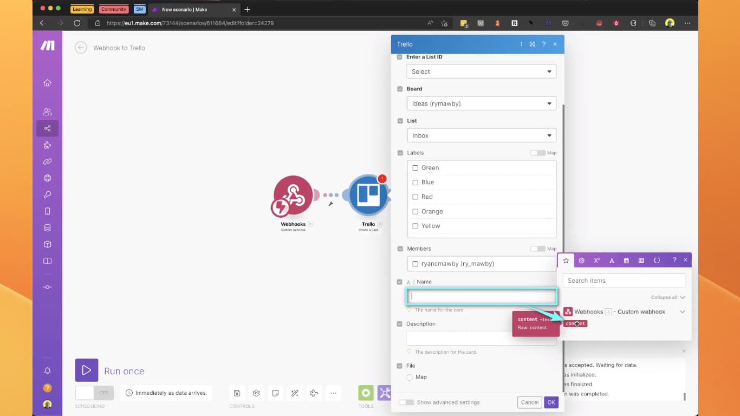Collapse the Description field toggle
Image resolution: width=740 pixels, height=416 pixels.
[x=400, y=324]
